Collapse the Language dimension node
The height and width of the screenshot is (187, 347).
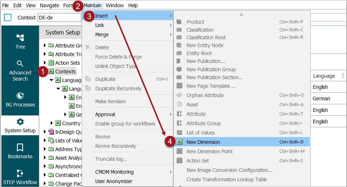tap(51, 80)
